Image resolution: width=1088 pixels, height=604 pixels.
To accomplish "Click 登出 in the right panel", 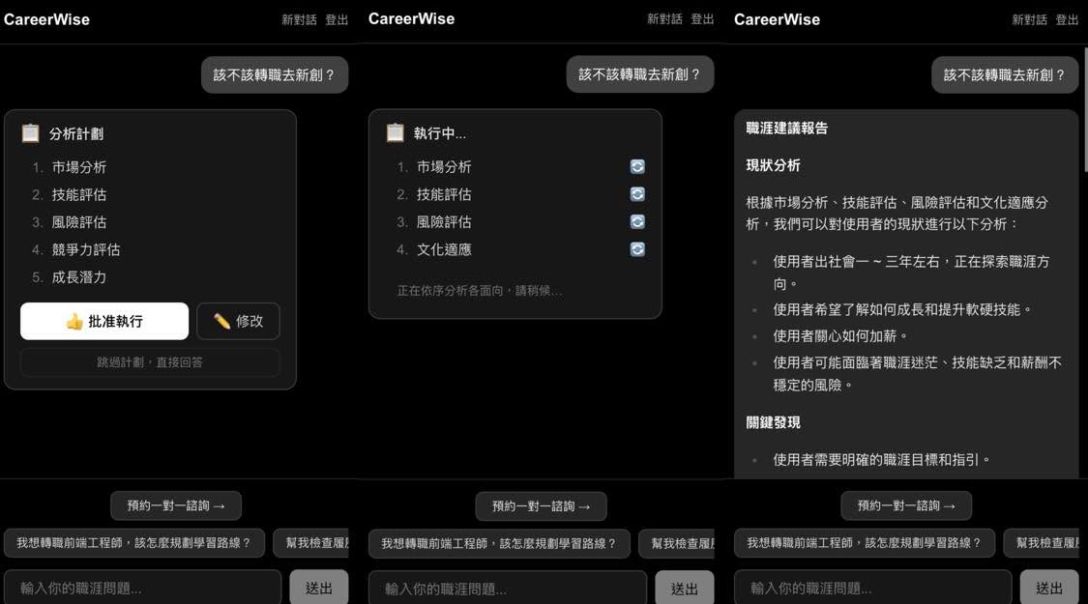I will tap(1067, 19).
